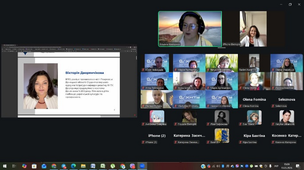The width and height of the screenshot is (304, 170).
Task: Open the uTorrent taskbar icon
Action: coord(113,166)
